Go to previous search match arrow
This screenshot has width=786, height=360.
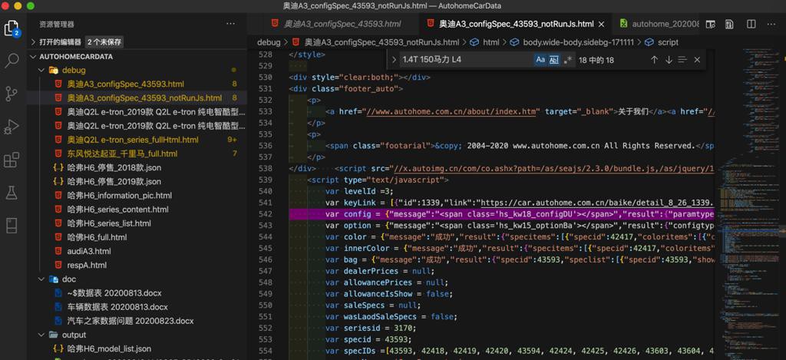pyautogui.click(x=654, y=60)
